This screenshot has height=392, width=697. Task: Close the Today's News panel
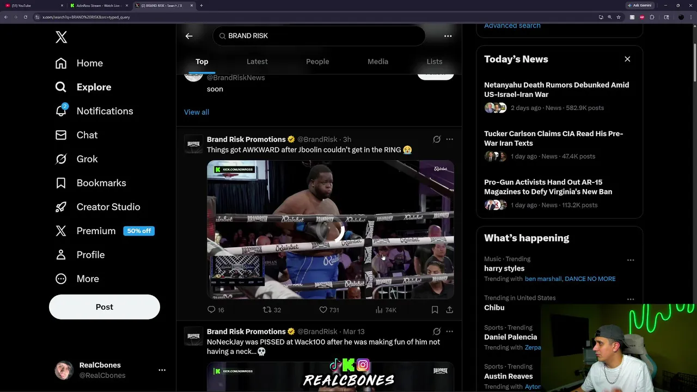tap(627, 59)
